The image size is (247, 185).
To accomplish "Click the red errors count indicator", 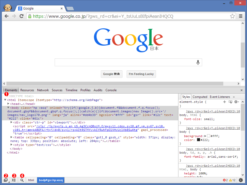I will pyautogui.click(x=225, y=180).
